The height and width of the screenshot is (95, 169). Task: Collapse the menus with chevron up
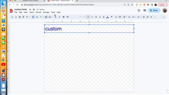coord(164,17)
